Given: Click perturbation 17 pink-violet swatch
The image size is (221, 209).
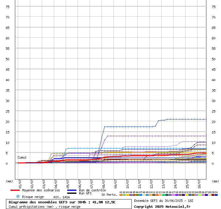Looking at the screenshot, I should 173,195.
